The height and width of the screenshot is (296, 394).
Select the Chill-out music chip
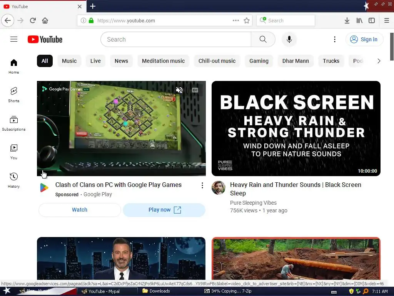tap(217, 61)
